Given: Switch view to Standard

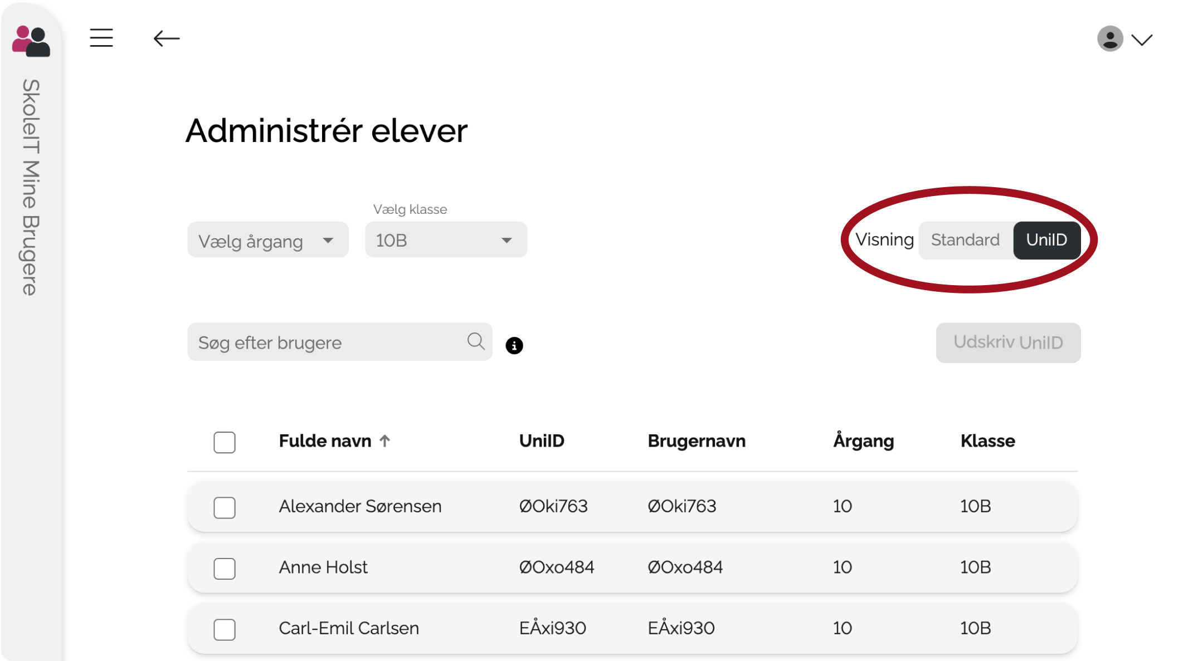Looking at the screenshot, I should coord(965,240).
